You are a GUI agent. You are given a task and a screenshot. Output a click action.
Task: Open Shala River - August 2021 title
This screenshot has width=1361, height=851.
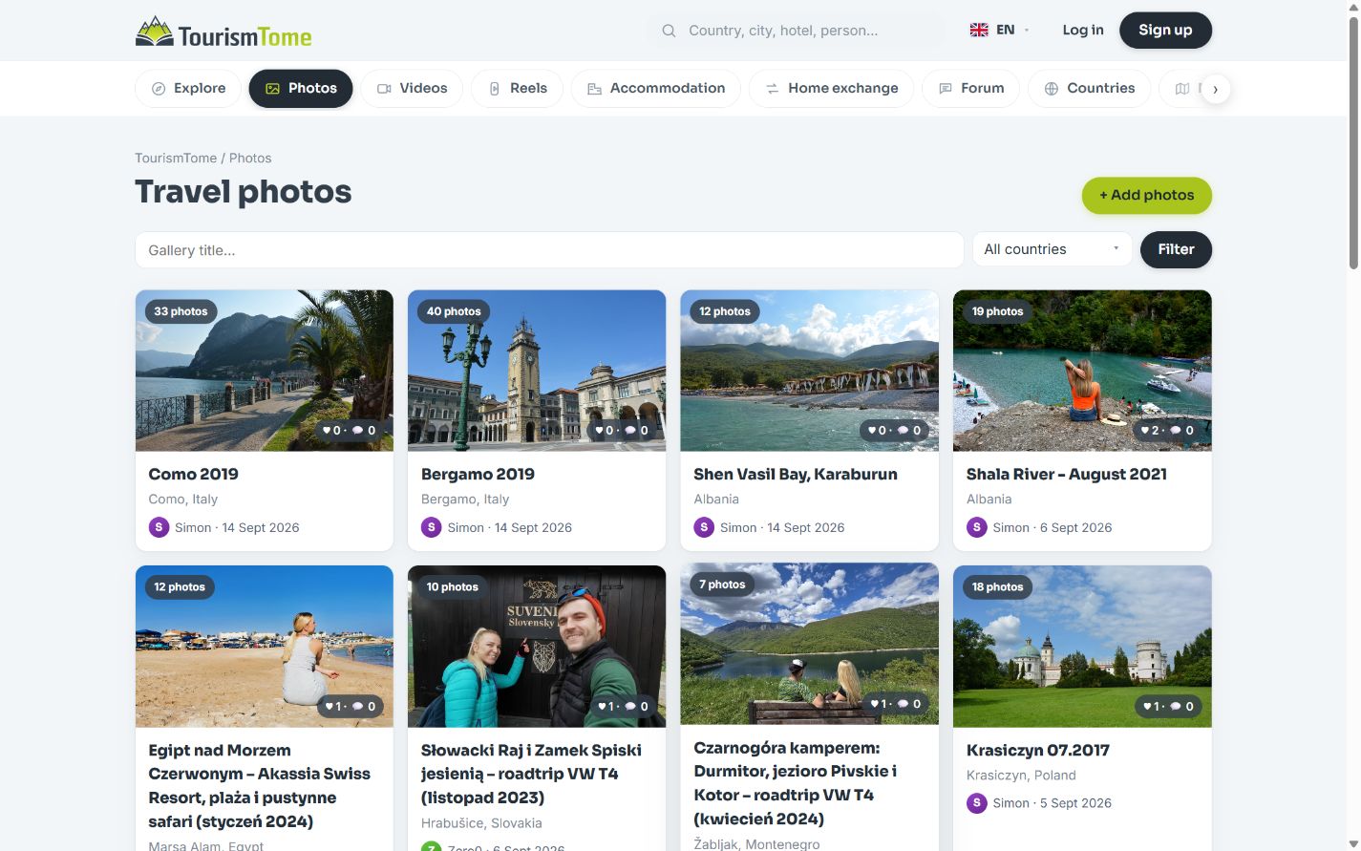pos(1067,474)
